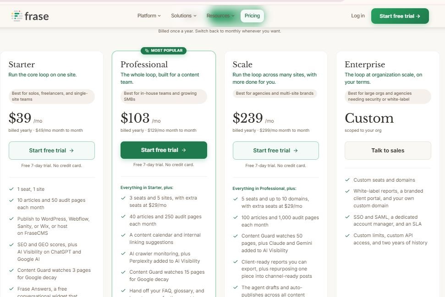Expand the Platform dropdown menu
The width and height of the screenshot is (445, 297).
click(149, 16)
